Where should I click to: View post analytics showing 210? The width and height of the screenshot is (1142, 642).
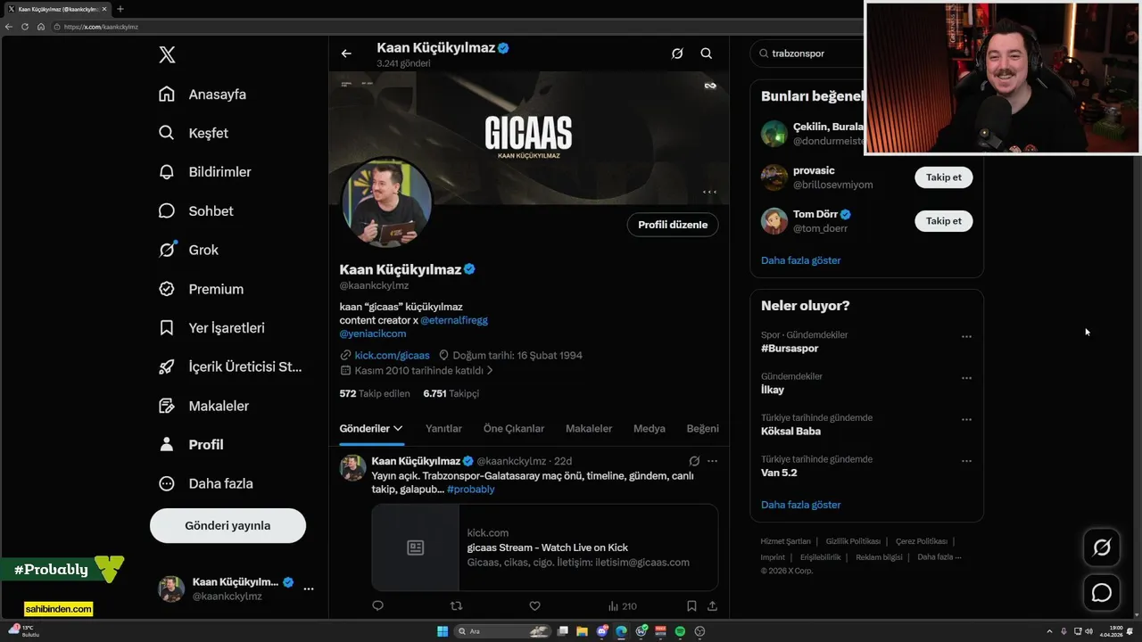coord(622,606)
